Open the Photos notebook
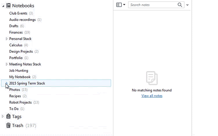 tap(15, 90)
